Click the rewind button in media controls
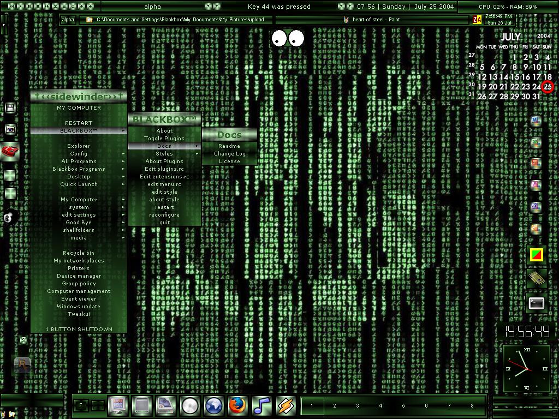 click(x=11, y=6)
